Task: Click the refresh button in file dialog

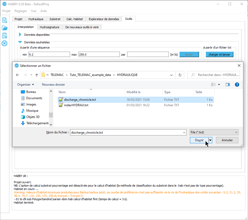Action: pyautogui.click(x=180, y=75)
